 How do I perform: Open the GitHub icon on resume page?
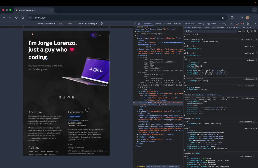[69, 97]
